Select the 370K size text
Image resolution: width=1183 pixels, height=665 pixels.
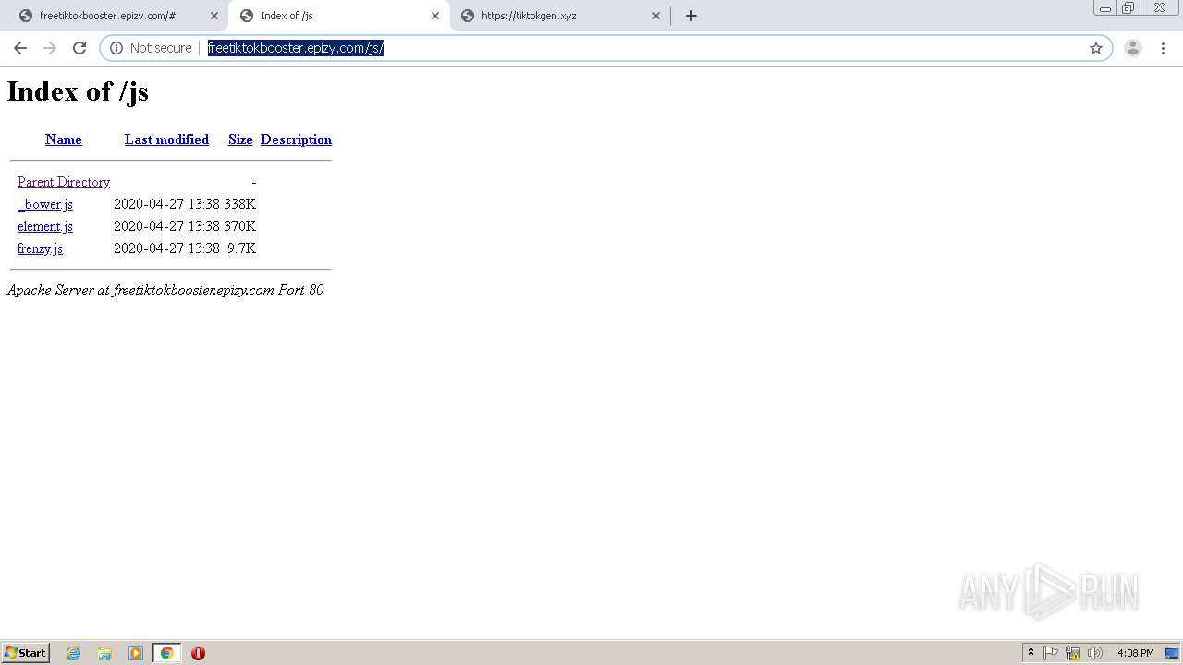[x=239, y=226]
